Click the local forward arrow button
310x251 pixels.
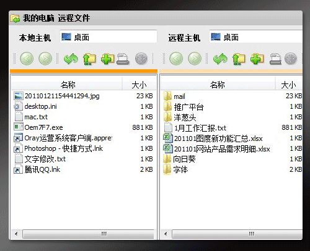tap(45, 59)
